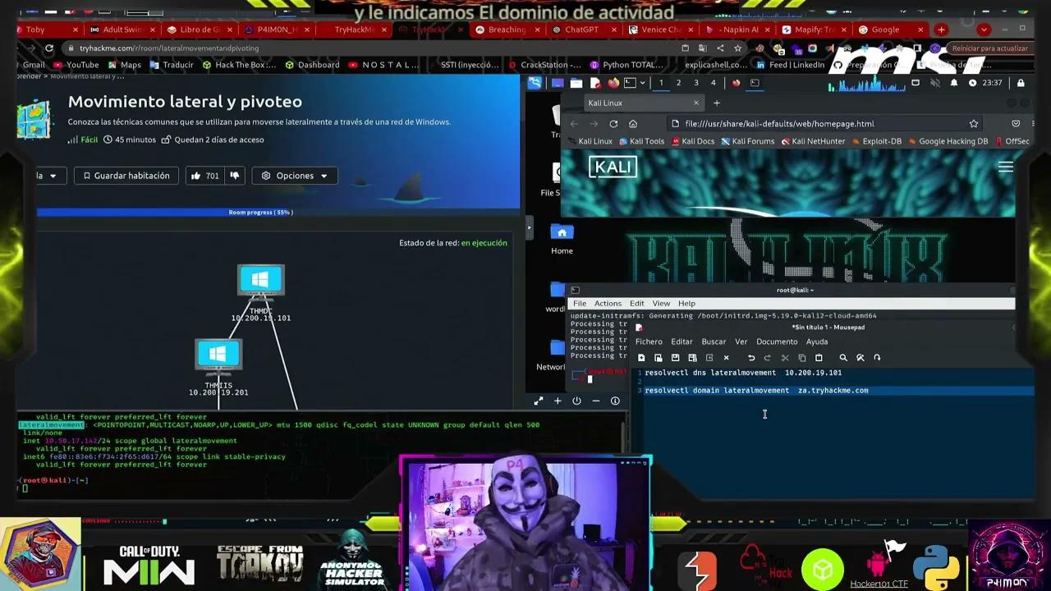Dislike the room with thumbs-down button
1051x591 pixels.
pos(234,176)
